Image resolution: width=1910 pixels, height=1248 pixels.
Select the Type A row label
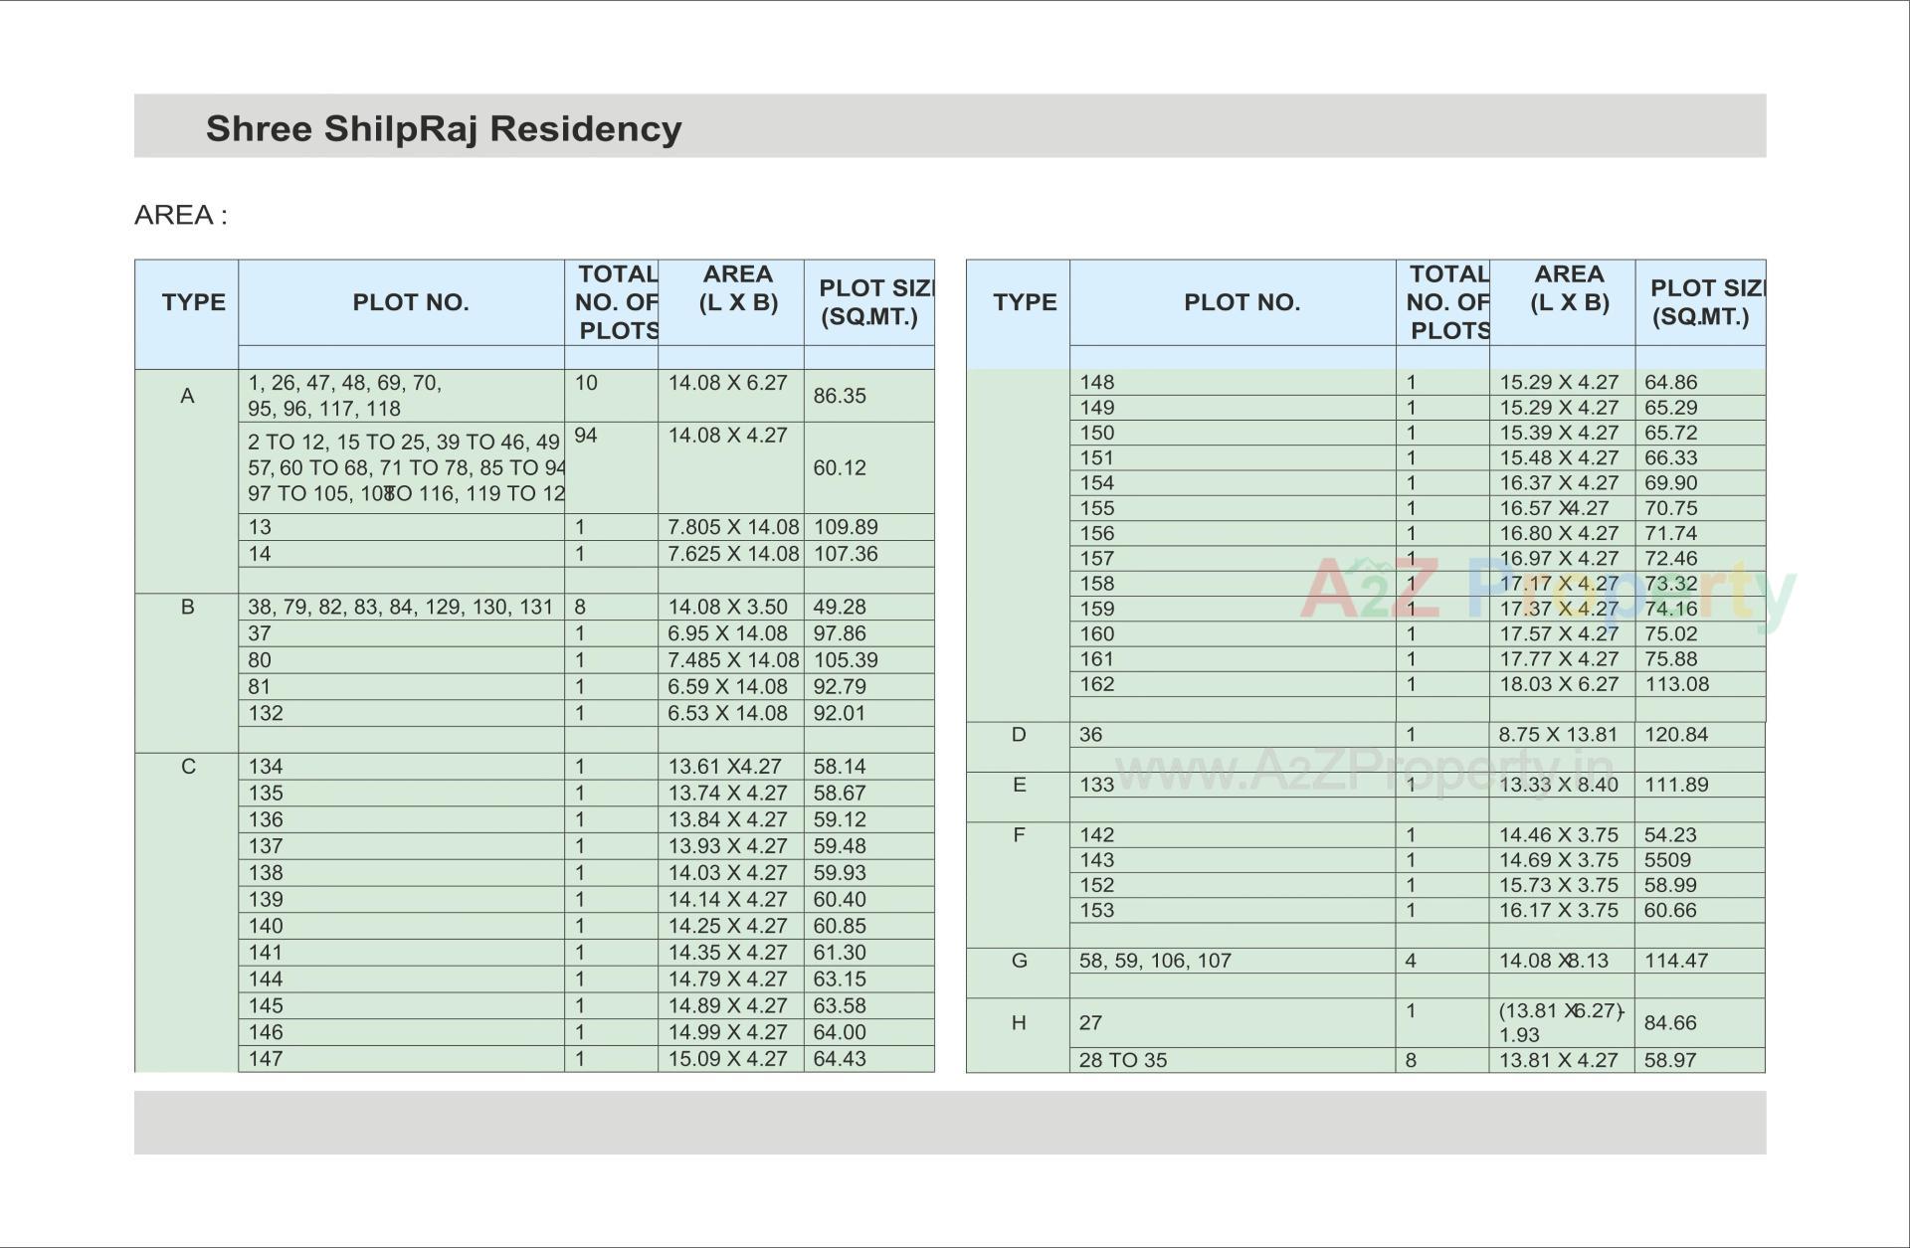186,396
